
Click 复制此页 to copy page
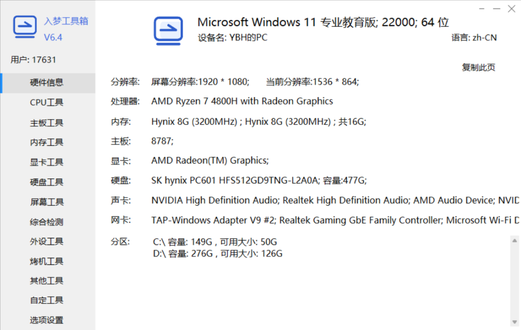(478, 68)
